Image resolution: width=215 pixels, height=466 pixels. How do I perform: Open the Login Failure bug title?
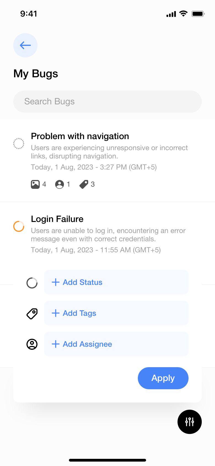[57, 219]
